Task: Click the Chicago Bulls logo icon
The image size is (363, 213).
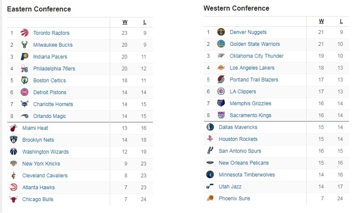Action: (14, 199)
